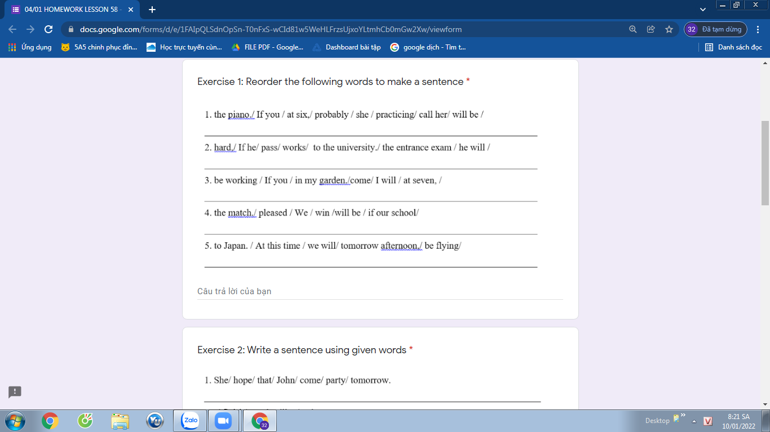Open the '5A5 chinh phục đỉn...' bookmark
Image resolution: width=770 pixels, height=432 pixels.
pyautogui.click(x=99, y=47)
